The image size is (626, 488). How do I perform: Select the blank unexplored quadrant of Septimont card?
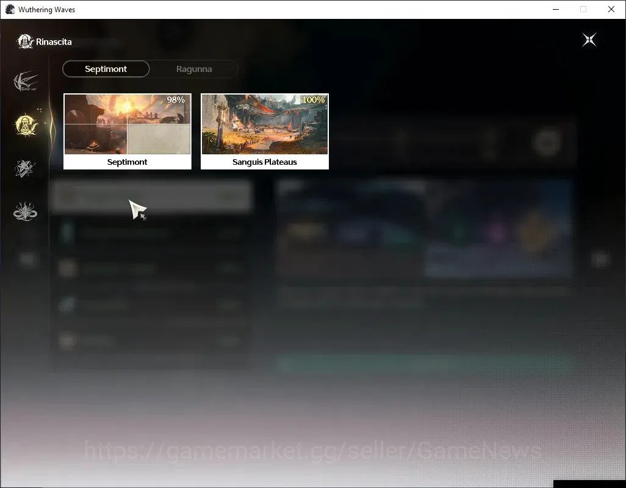(x=159, y=139)
